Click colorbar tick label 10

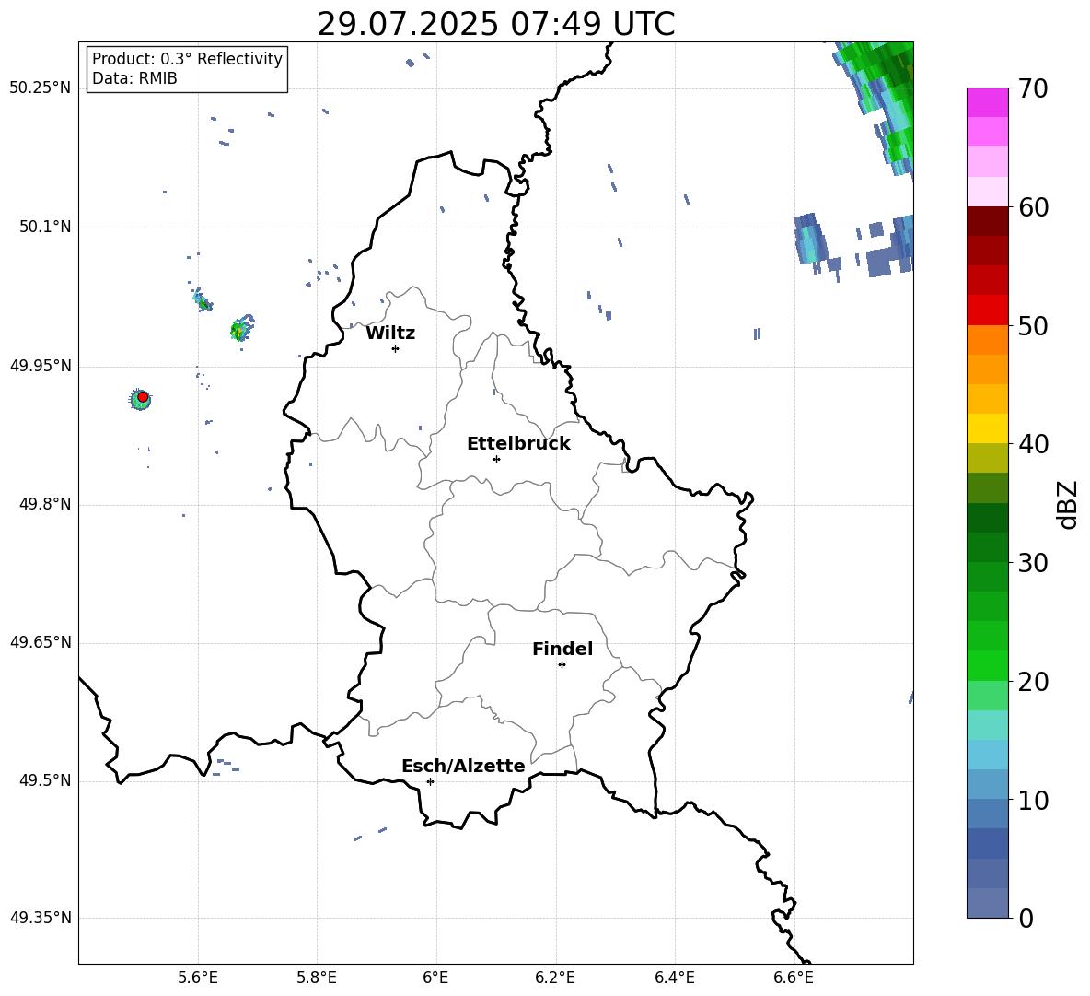click(1033, 800)
